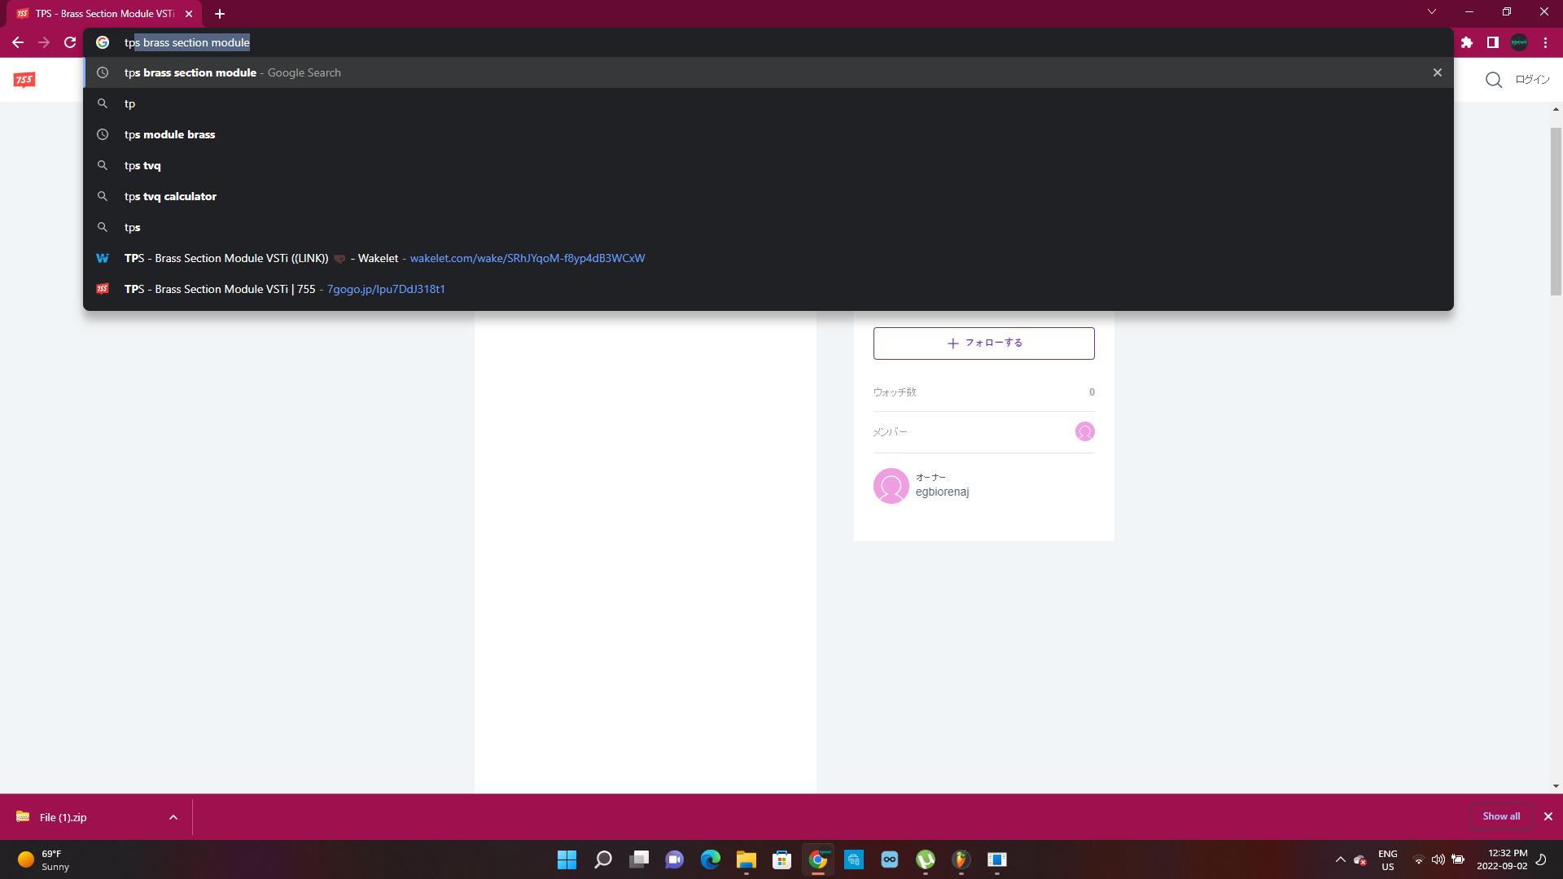Viewport: 1563px width, 879px height.
Task: Click the follow button with plus
Action: (x=983, y=343)
